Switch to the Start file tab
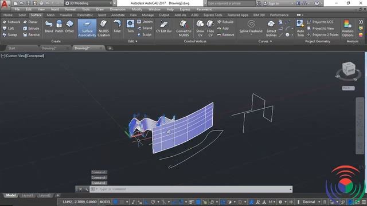 click(x=11, y=48)
